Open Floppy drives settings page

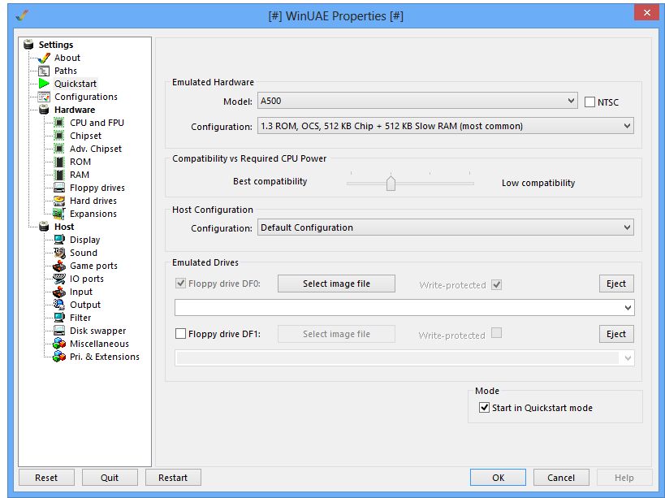97,188
